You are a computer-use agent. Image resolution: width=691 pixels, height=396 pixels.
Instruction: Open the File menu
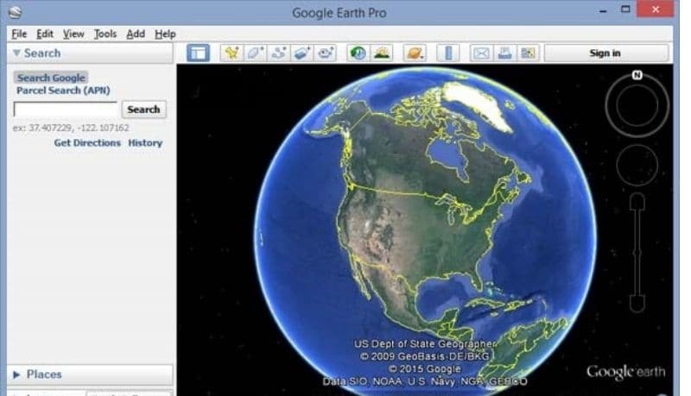tap(19, 34)
